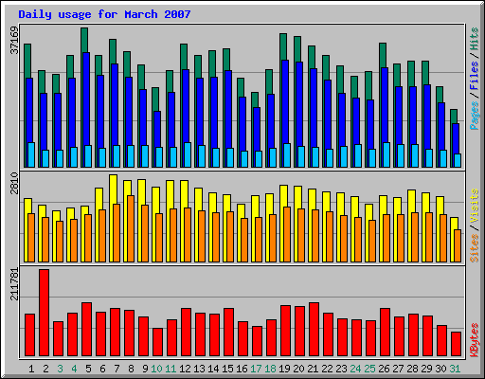Select the green Hits bar top for day 31
Image resolution: width=485 pixels, height=379 pixels.
click(x=454, y=116)
